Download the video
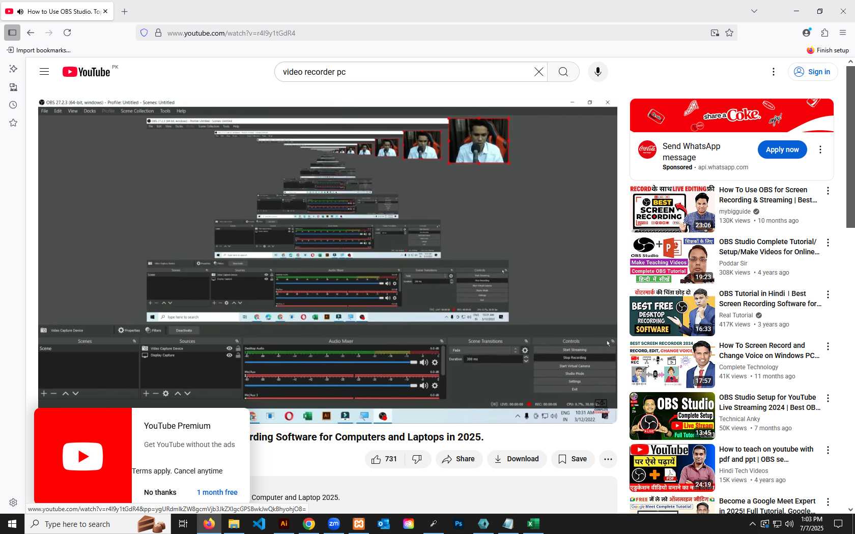This screenshot has width=855, height=534. pyautogui.click(x=517, y=459)
